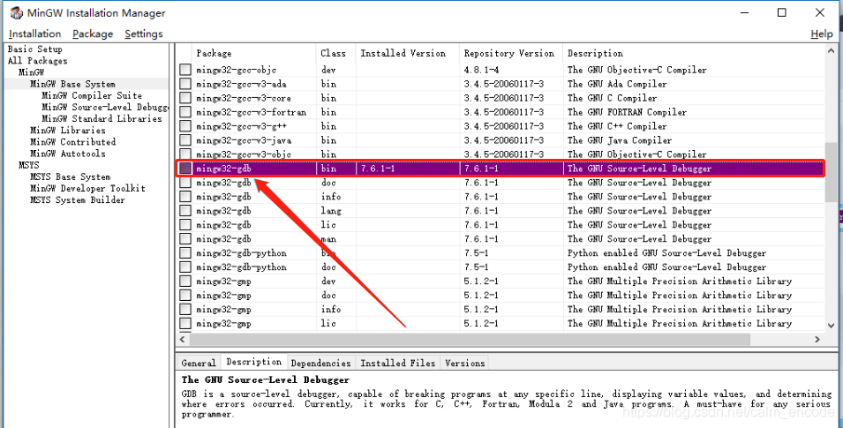Select All Packages in the tree
Screen dimensions: 843x428
(x=38, y=61)
